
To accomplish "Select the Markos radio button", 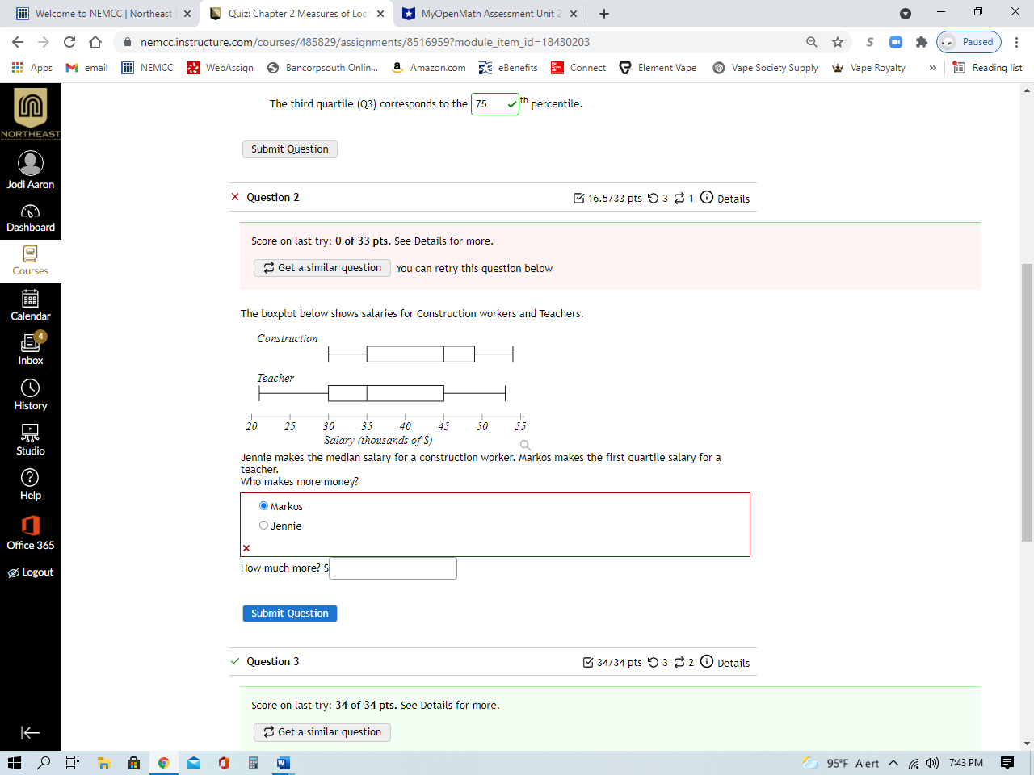I will [263, 505].
